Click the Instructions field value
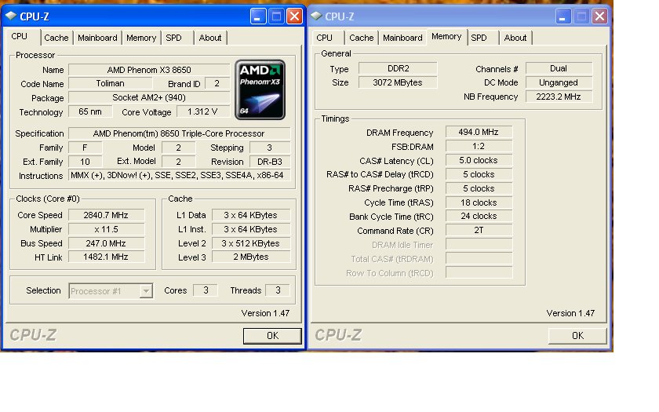Viewport: 659px width, 412px height. [179, 175]
